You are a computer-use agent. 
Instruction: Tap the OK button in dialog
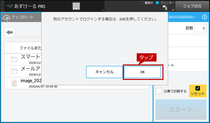143,72
